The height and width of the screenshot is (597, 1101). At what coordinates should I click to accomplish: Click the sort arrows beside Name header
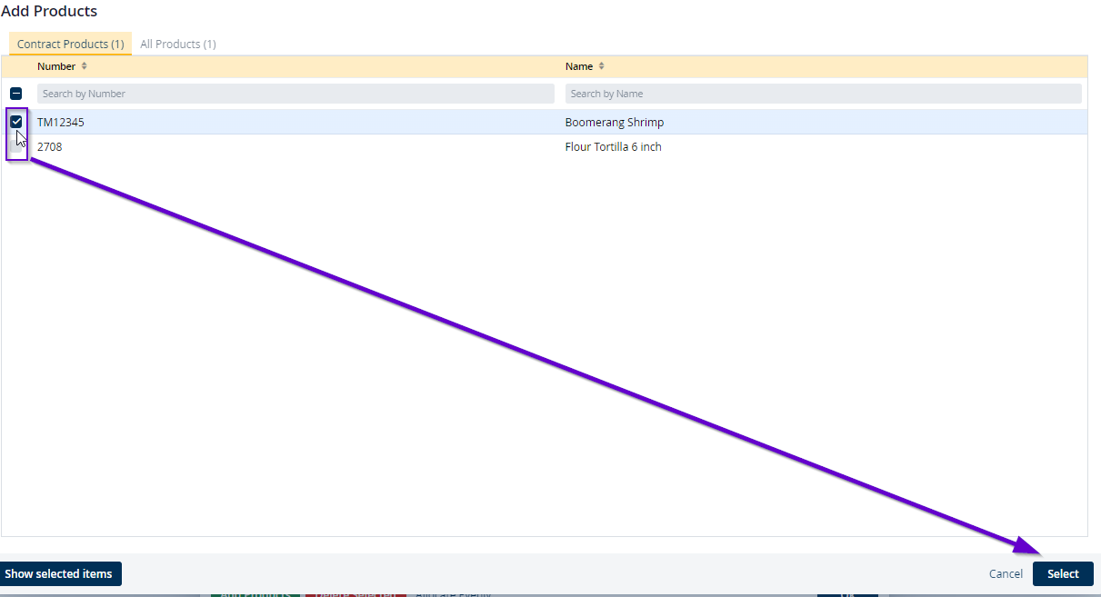pos(601,66)
